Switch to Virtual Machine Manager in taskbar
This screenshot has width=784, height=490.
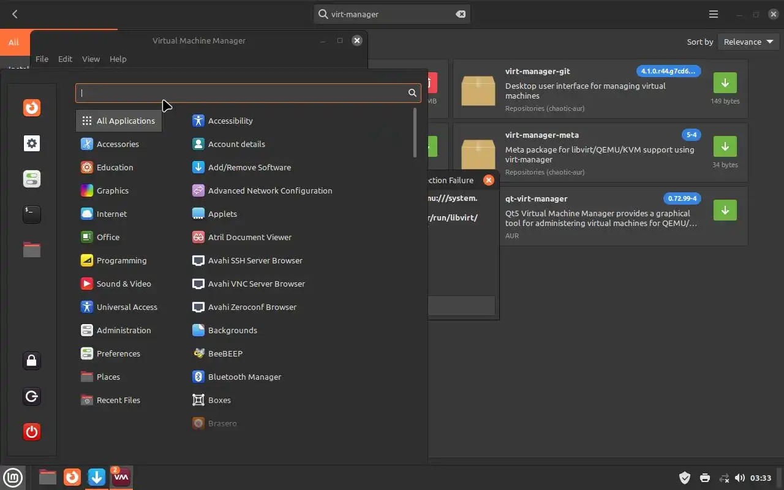coord(121,477)
